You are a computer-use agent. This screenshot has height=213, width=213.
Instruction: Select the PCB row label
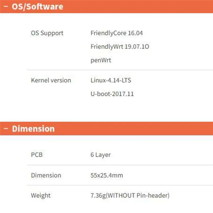pos(37,155)
